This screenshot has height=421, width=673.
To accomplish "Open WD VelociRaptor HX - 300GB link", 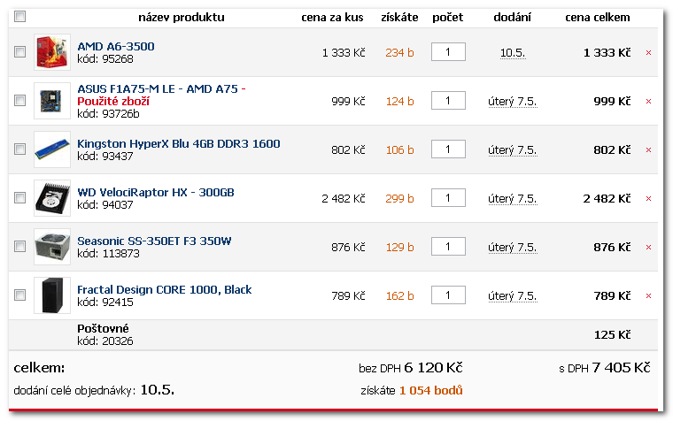I will click(156, 192).
